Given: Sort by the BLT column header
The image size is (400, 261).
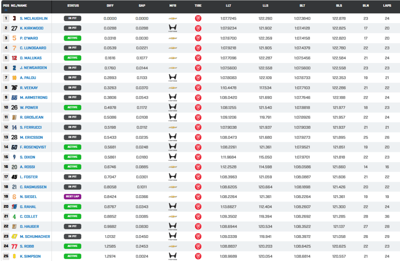Looking at the screenshot, I should 302,5.
